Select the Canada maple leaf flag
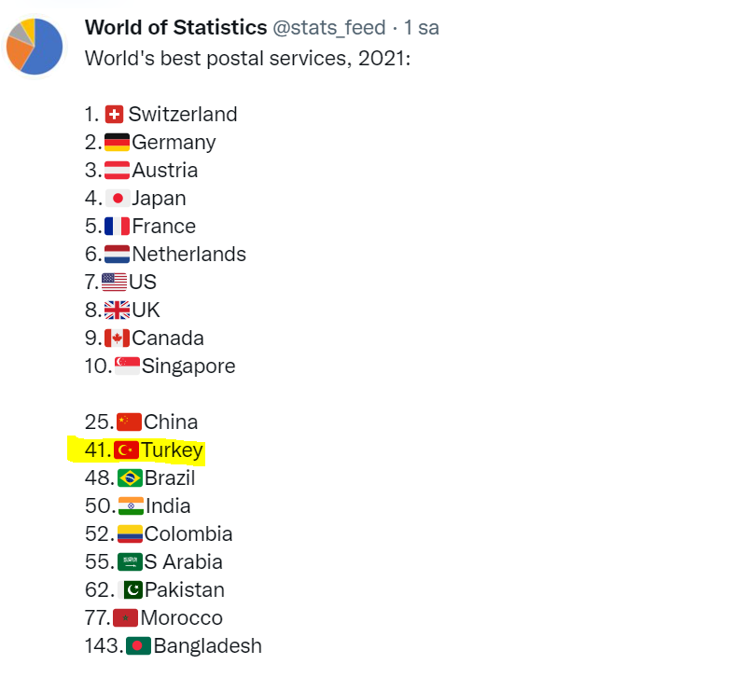This screenshot has height=678, width=751. 117,338
